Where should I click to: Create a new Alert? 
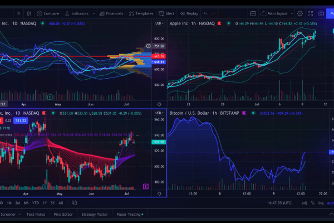point(166,13)
